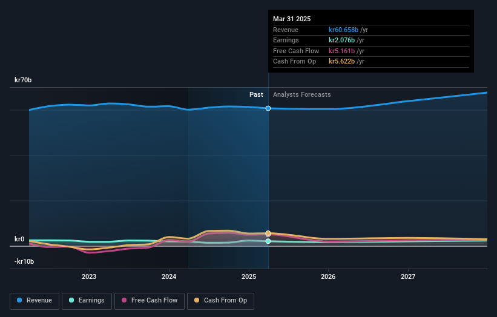Click the Analysts Forecasts label
497x317 pixels.
301,95
